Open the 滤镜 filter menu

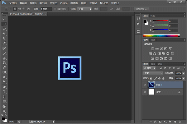pos(74,3)
